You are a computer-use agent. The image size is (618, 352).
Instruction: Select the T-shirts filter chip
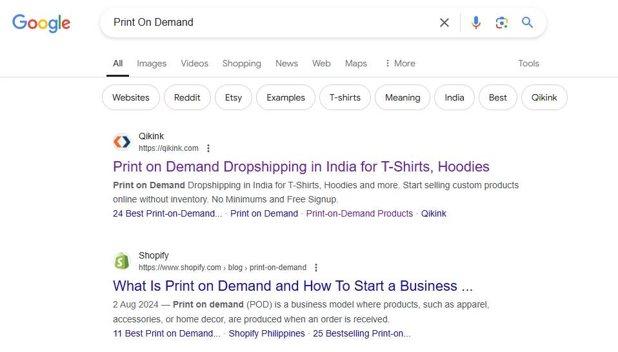[x=345, y=97]
